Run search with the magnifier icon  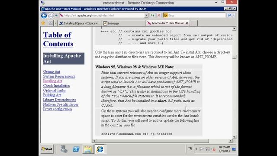point(229,16)
